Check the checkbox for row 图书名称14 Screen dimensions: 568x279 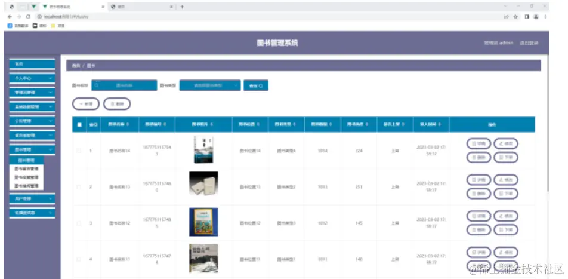pyautogui.click(x=79, y=151)
